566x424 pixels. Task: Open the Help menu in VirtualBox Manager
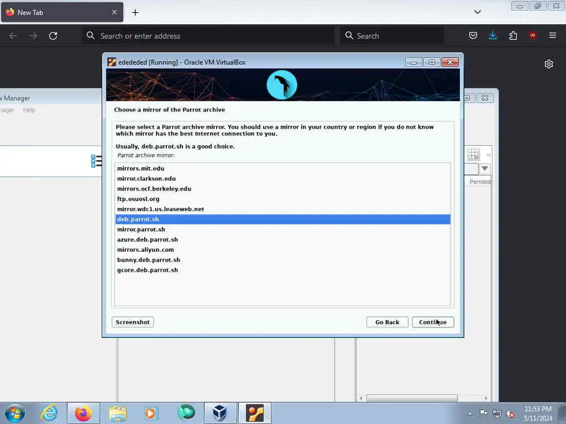[29, 110]
